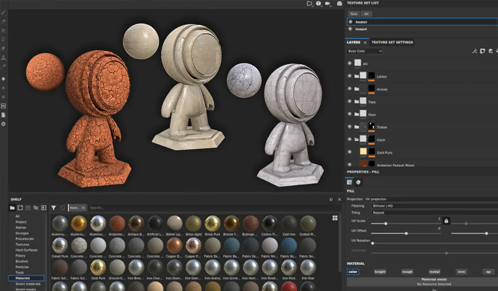The width and height of the screenshot is (498, 291).
Task: Toggle the UV Scale lock icon
Action: (x=446, y=221)
